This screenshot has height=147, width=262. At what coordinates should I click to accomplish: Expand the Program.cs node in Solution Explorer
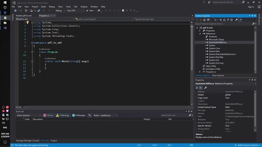pyautogui.click(x=200, y=72)
